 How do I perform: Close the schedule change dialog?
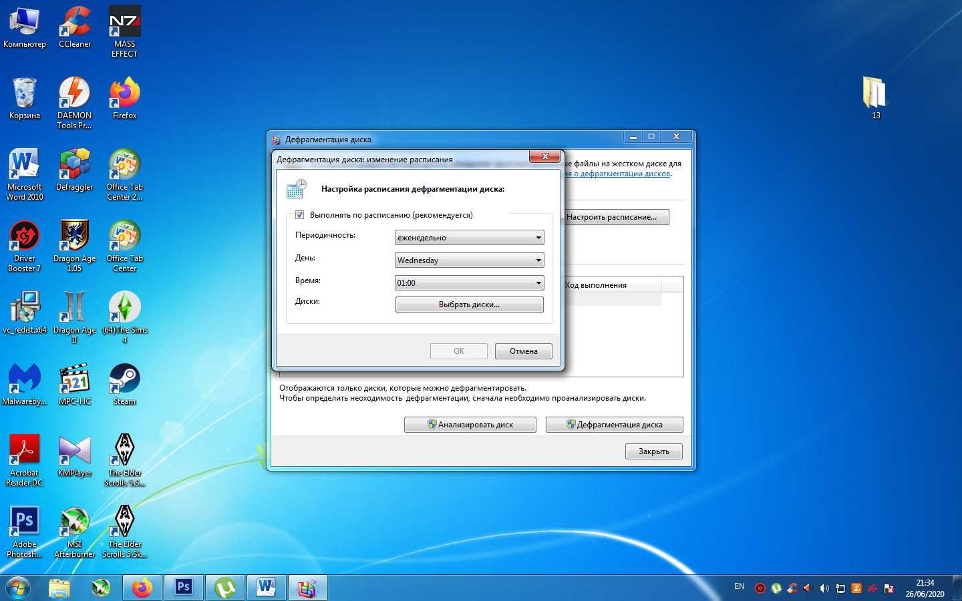545,156
